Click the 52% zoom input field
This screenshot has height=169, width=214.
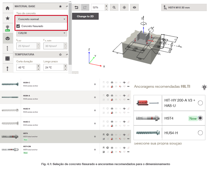(x=98, y=7)
